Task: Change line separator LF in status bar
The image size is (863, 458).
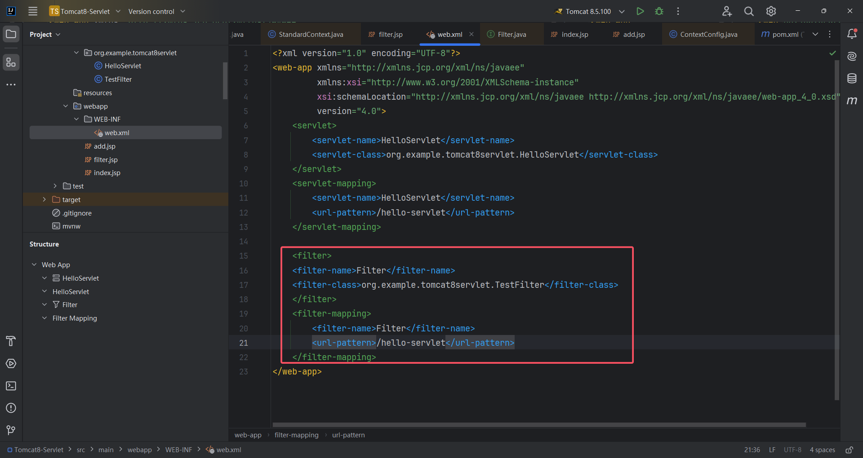Action: [x=772, y=450]
